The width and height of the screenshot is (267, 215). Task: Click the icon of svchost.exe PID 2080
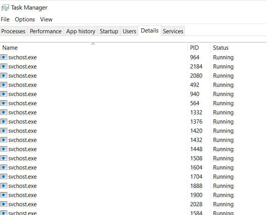coord(4,75)
